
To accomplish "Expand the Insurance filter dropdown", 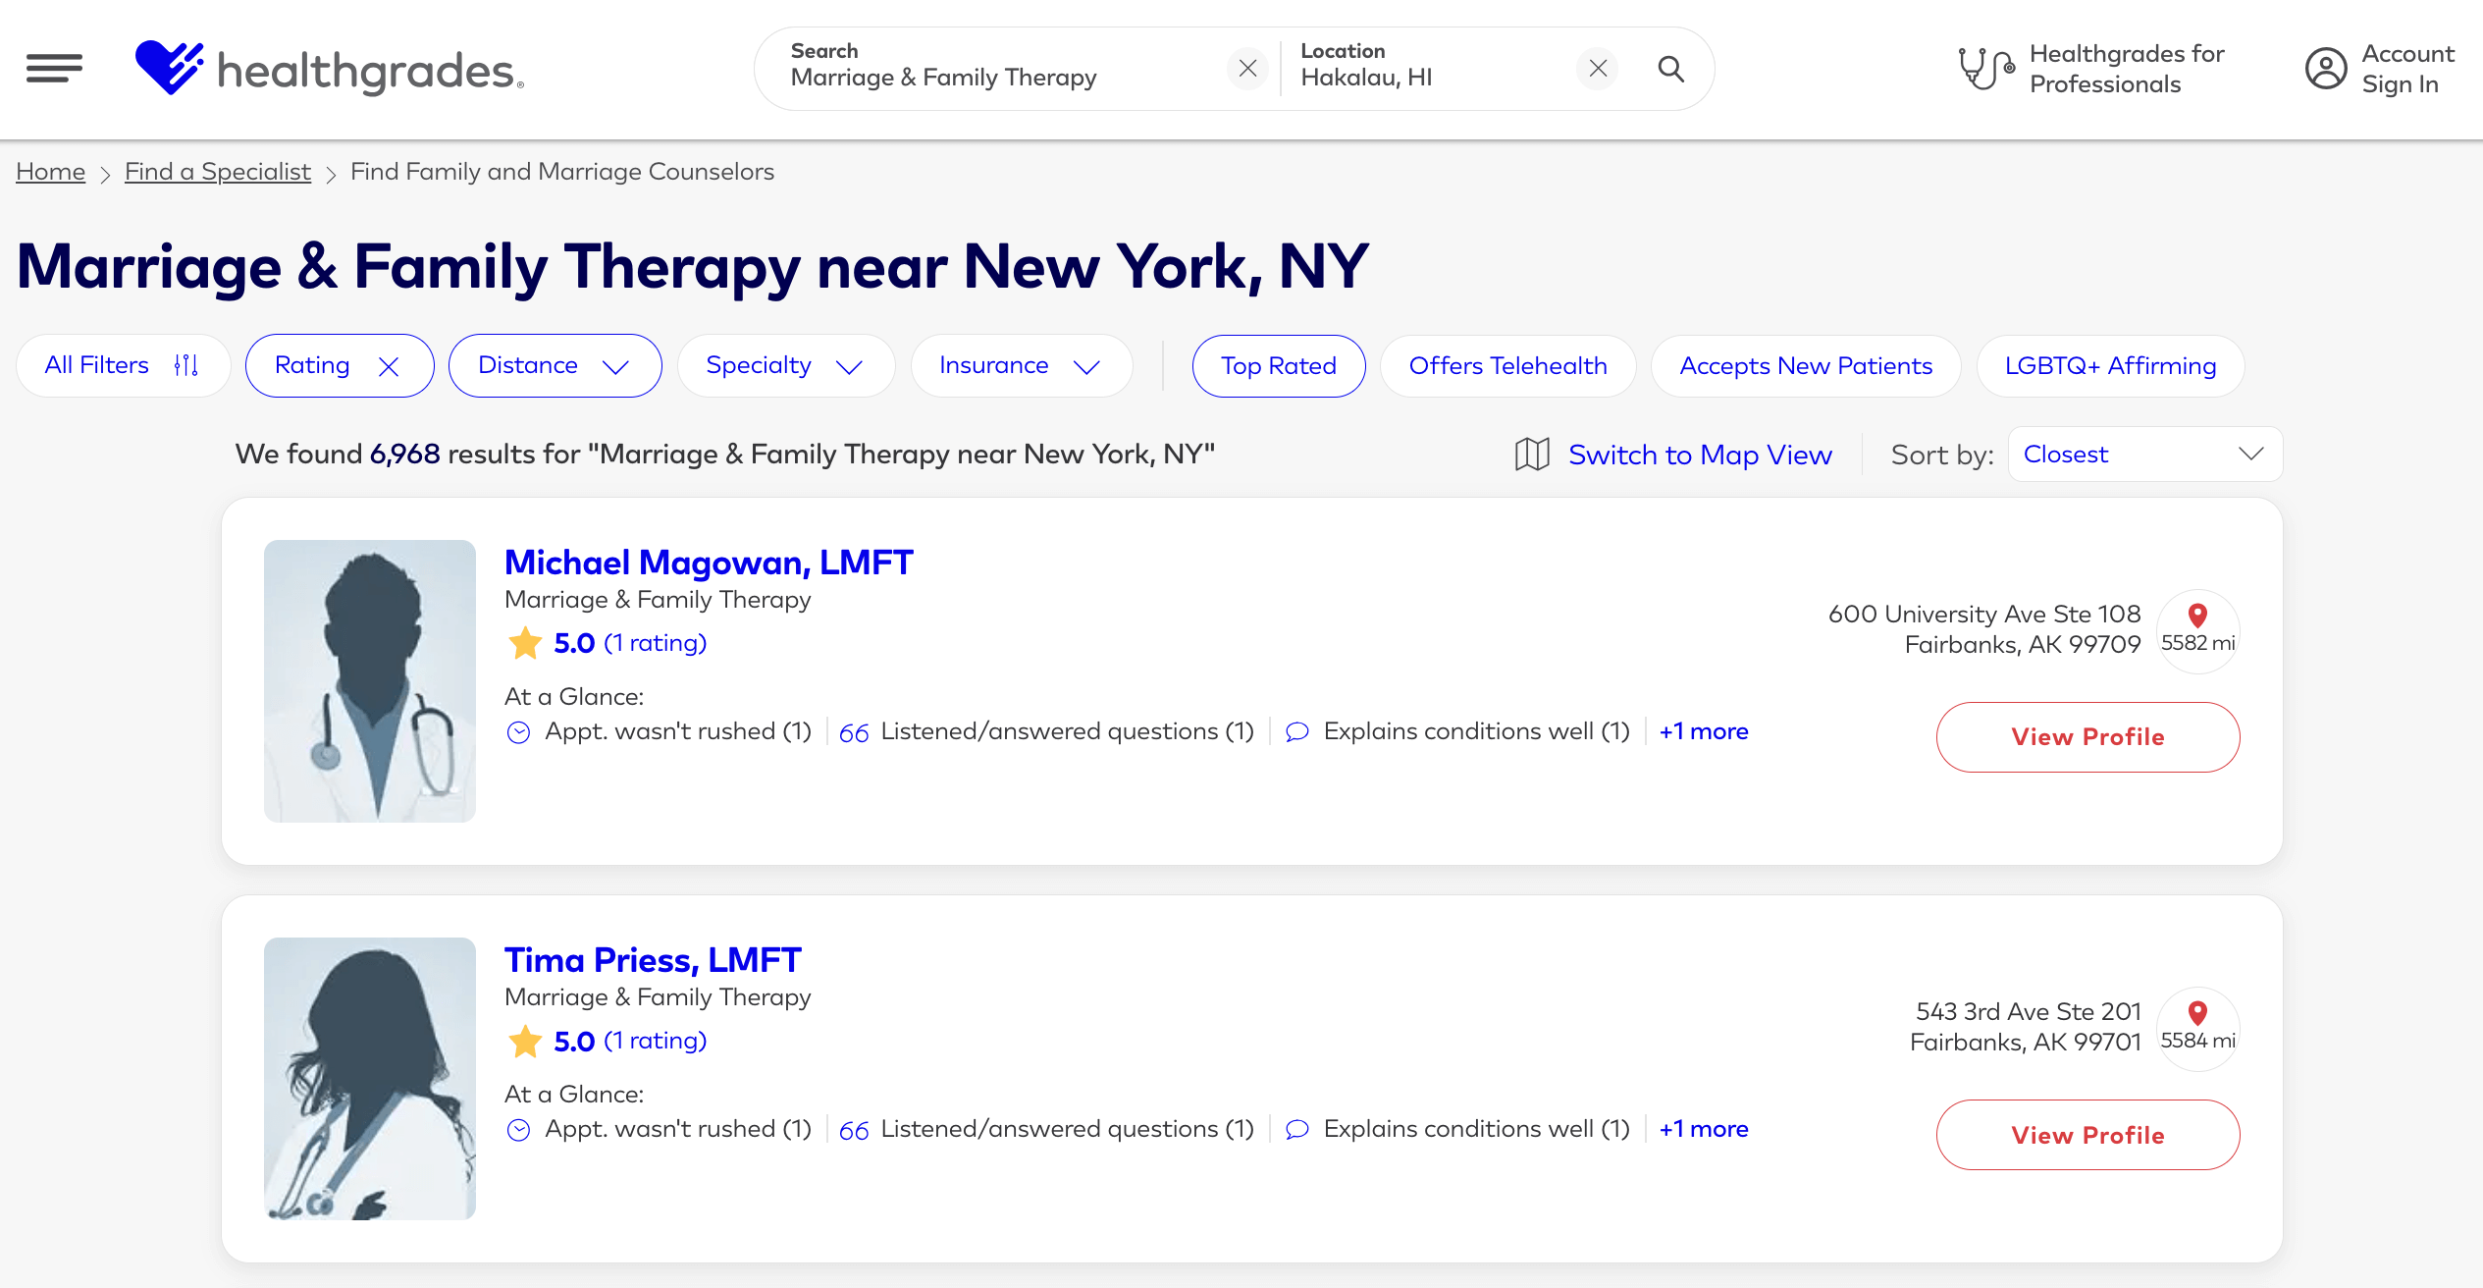I will click(x=1021, y=365).
